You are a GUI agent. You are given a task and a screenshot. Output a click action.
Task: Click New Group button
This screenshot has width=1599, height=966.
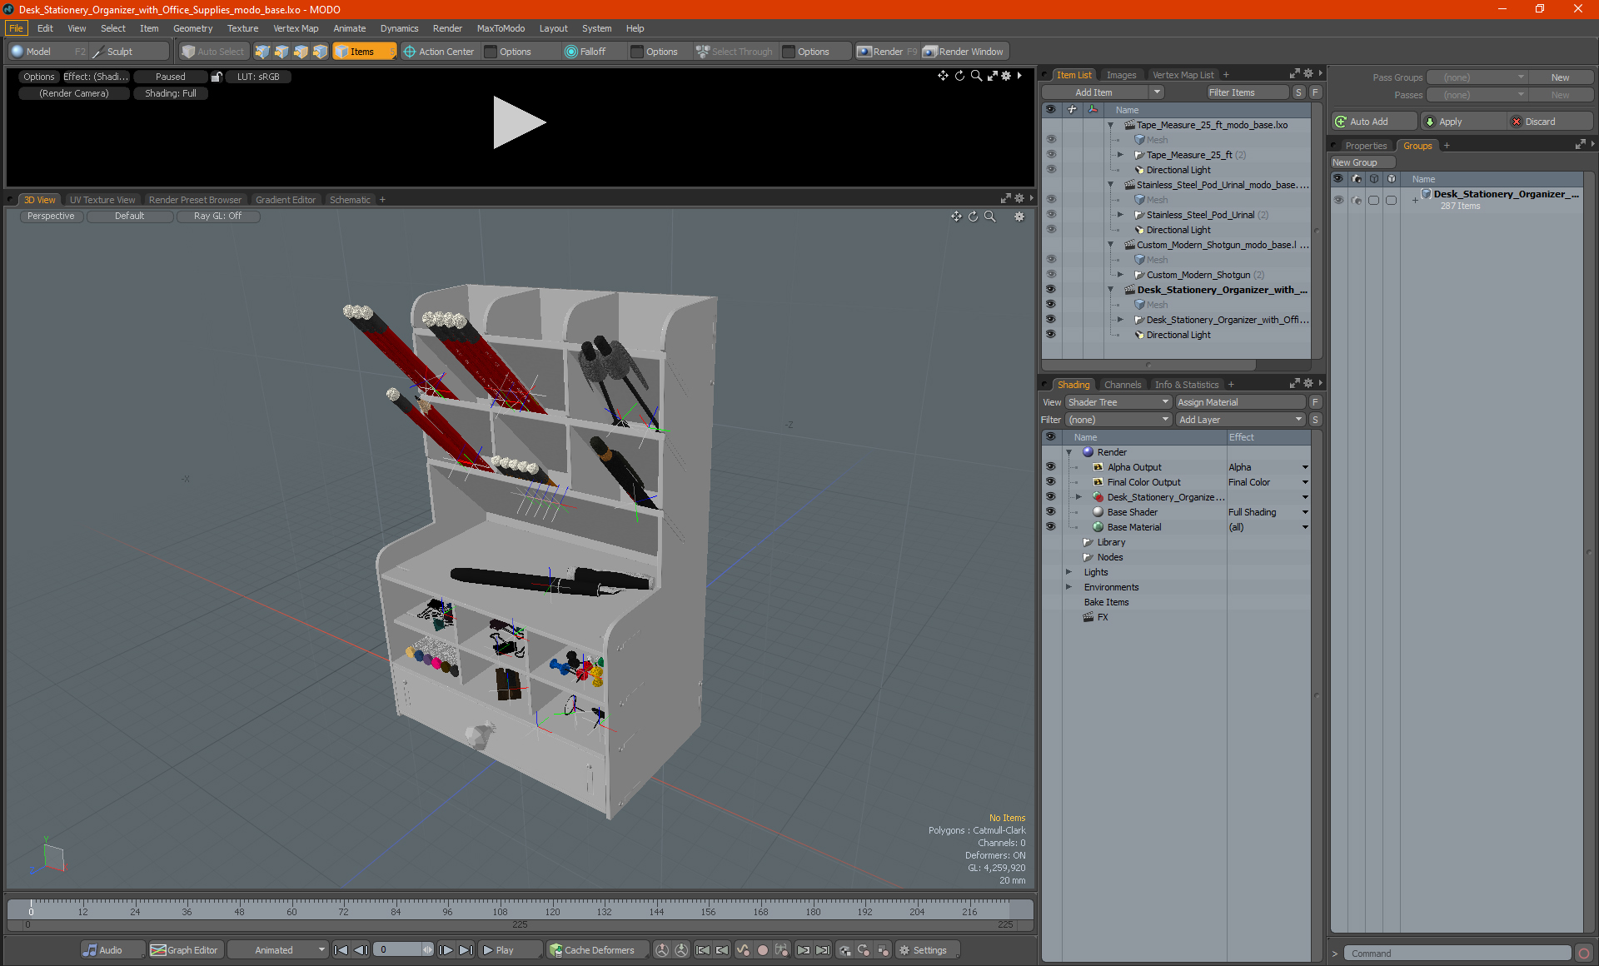[x=1362, y=162]
